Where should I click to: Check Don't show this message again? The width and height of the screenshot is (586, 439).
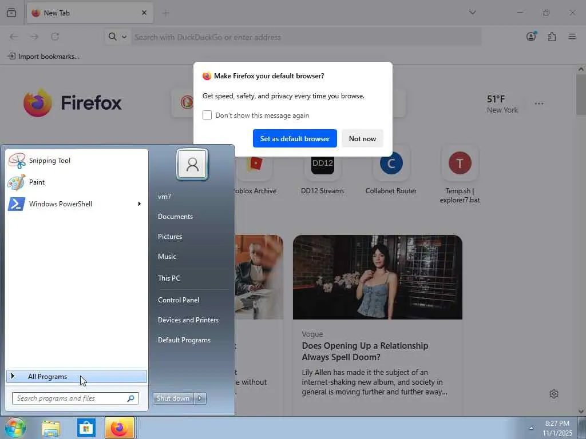click(207, 115)
